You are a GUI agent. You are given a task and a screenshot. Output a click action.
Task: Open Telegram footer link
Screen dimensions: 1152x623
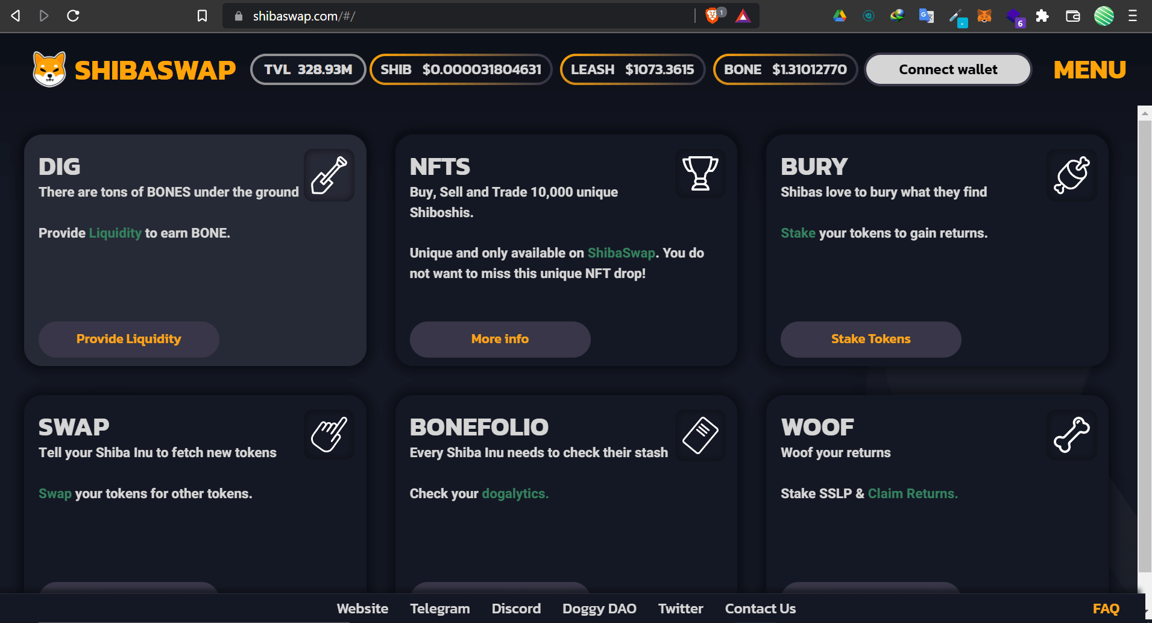pyautogui.click(x=440, y=609)
